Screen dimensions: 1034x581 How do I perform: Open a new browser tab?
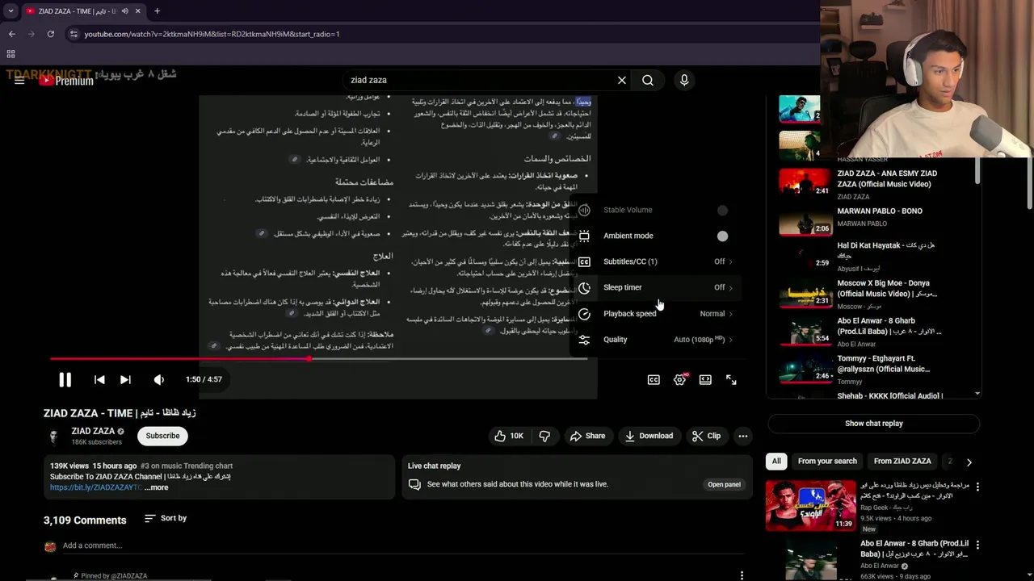click(157, 11)
